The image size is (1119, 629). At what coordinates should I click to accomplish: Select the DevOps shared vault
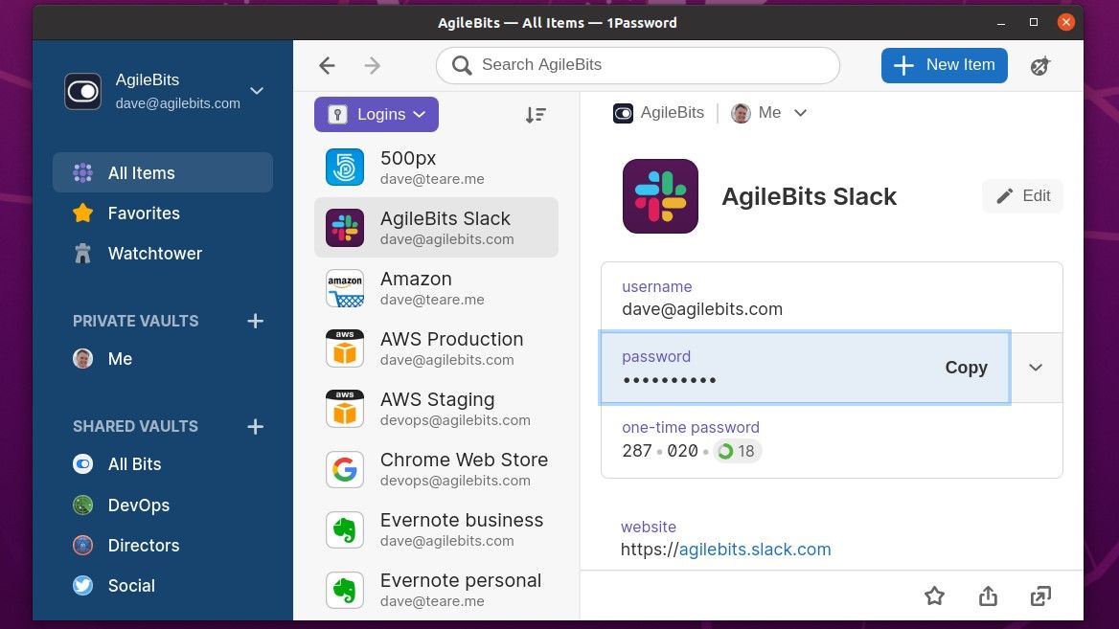coord(163,505)
